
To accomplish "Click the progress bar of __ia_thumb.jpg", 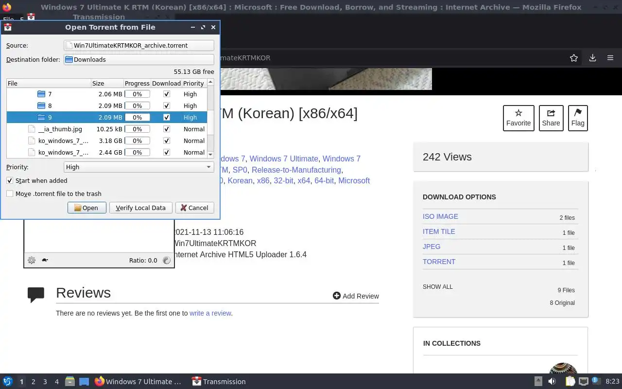I will point(138,129).
